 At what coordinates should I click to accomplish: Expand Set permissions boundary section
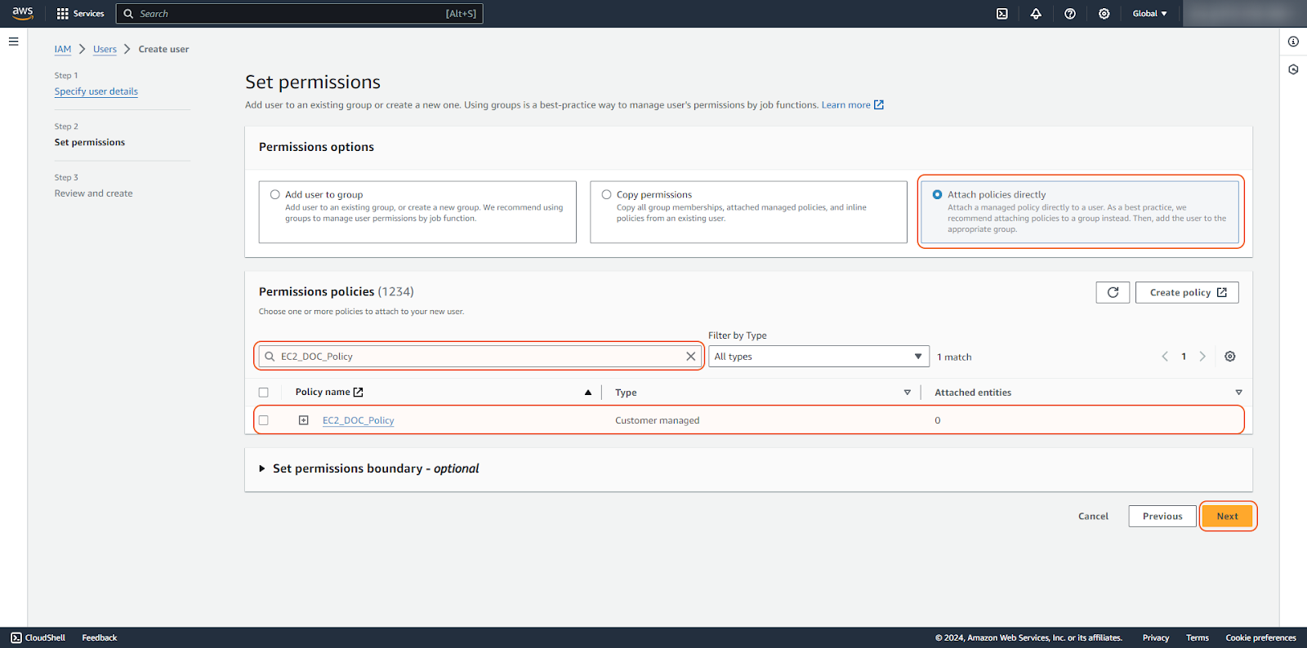[x=262, y=468]
